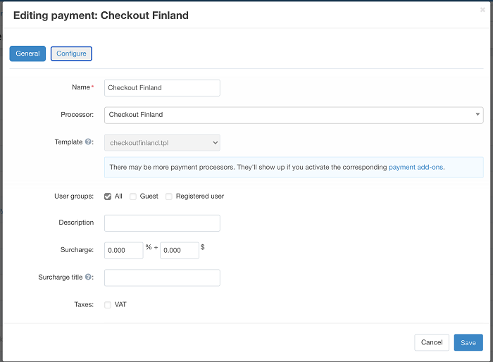This screenshot has height=362, width=493.
Task: Expand the Template select box
Action: pos(162,142)
